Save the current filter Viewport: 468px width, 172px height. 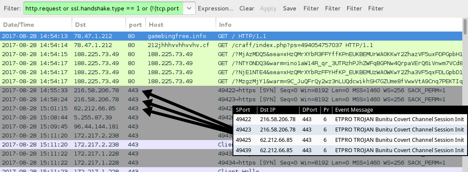coord(289,8)
